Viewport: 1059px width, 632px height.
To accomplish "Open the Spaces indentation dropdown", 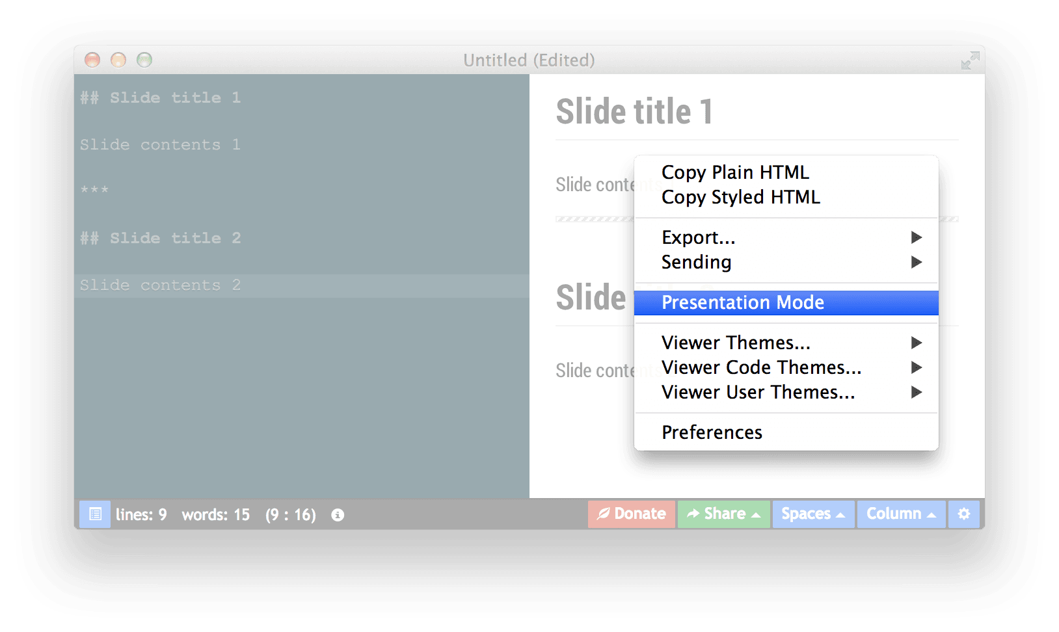I will coord(813,514).
